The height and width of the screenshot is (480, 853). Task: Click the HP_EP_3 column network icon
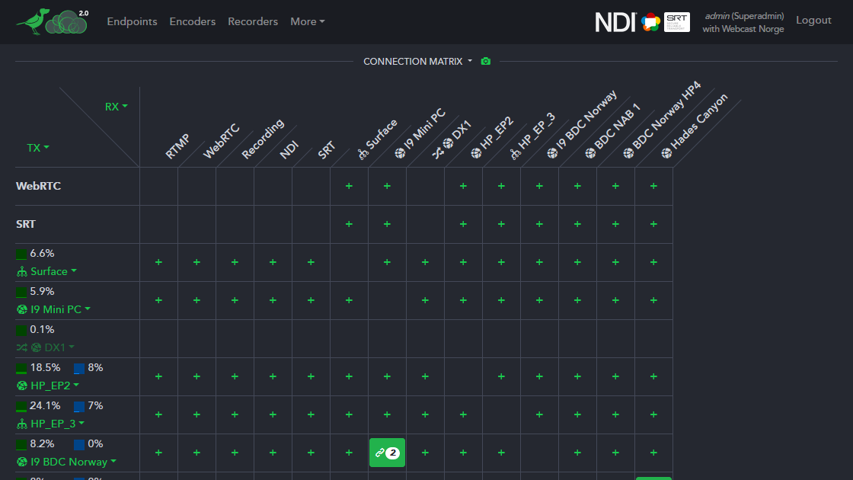(x=515, y=154)
